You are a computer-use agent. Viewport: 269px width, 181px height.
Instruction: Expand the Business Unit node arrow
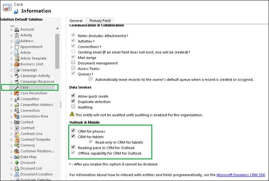click(x=11, y=65)
